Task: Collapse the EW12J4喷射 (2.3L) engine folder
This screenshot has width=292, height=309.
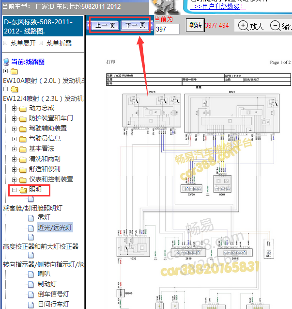Action: (5, 89)
